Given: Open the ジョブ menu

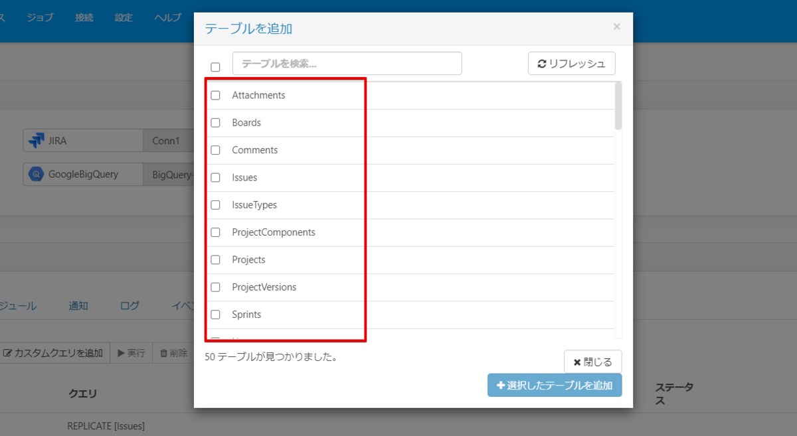Looking at the screenshot, I should [x=40, y=17].
